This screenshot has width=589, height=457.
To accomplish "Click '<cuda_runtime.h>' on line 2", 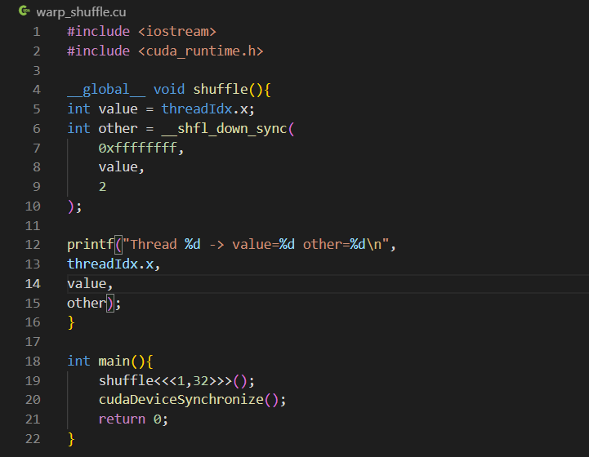I will click(x=201, y=51).
